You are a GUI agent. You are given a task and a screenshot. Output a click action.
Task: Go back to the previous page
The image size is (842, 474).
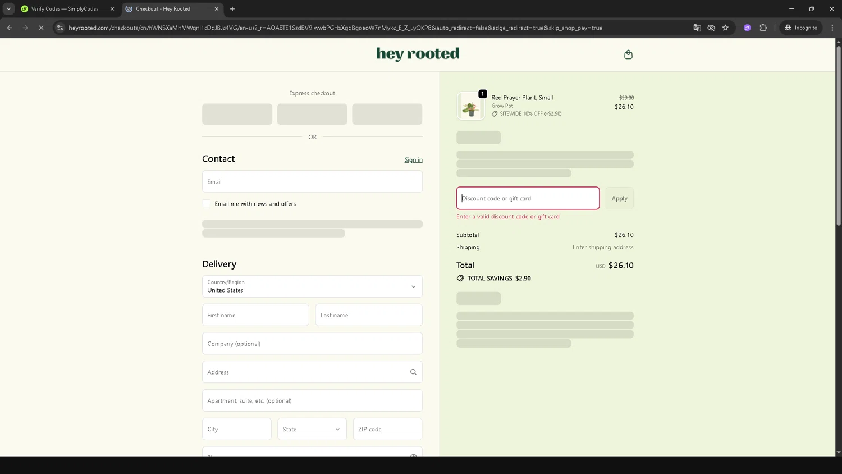click(x=10, y=28)
